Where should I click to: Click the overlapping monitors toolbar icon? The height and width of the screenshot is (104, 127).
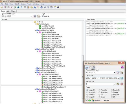coord(51,7)
